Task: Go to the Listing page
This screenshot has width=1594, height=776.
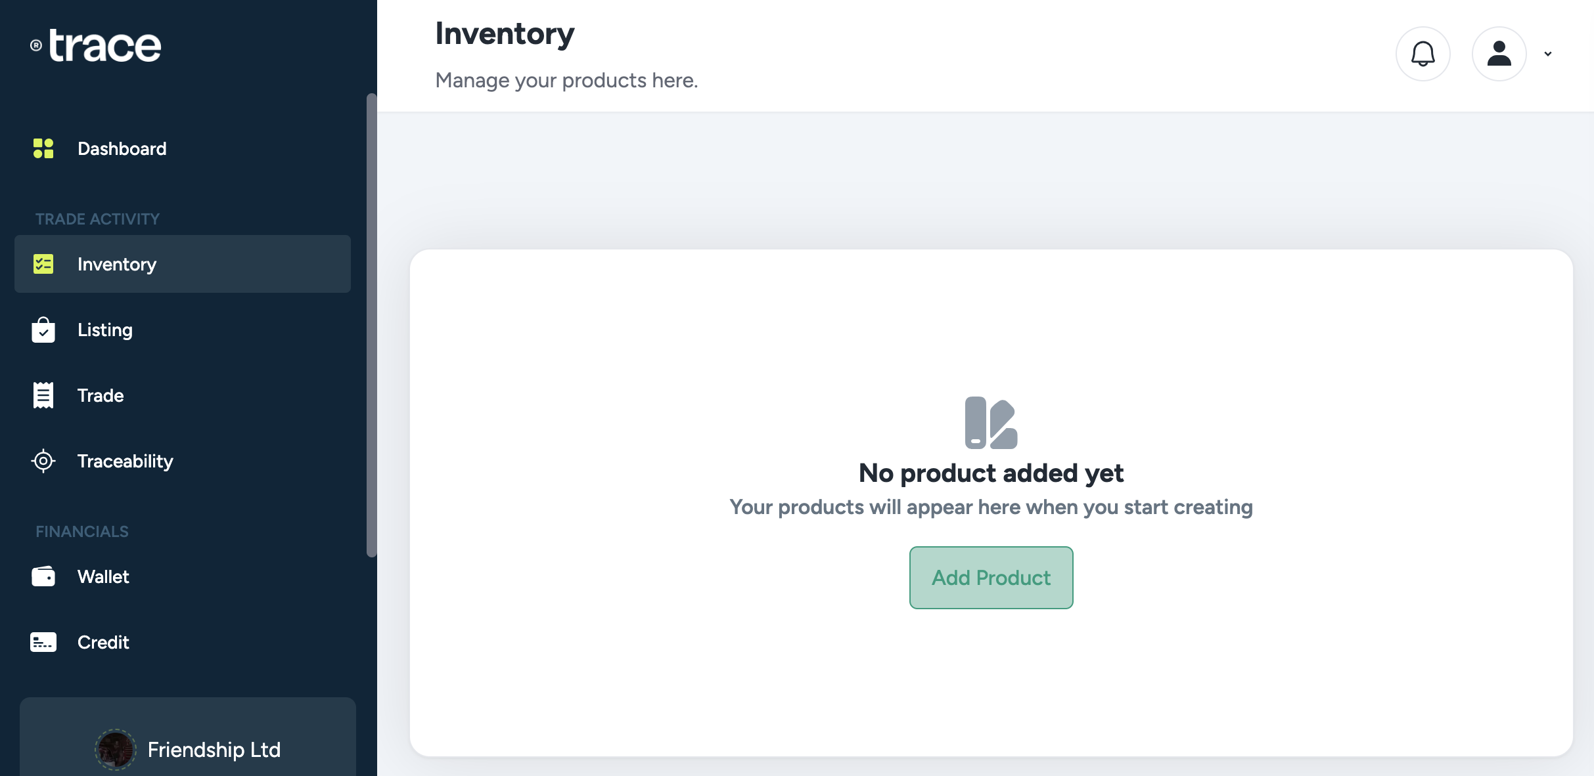Action: (x=105, y=330)
